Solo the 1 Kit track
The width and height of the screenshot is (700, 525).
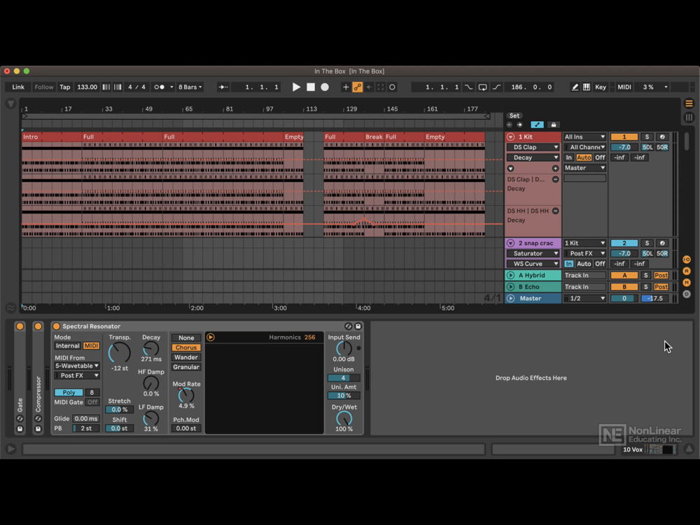point(647,137)
